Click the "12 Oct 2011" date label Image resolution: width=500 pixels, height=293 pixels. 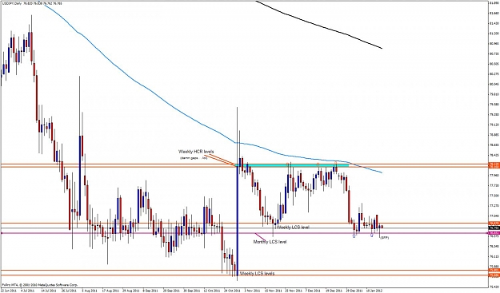(212, 291)
